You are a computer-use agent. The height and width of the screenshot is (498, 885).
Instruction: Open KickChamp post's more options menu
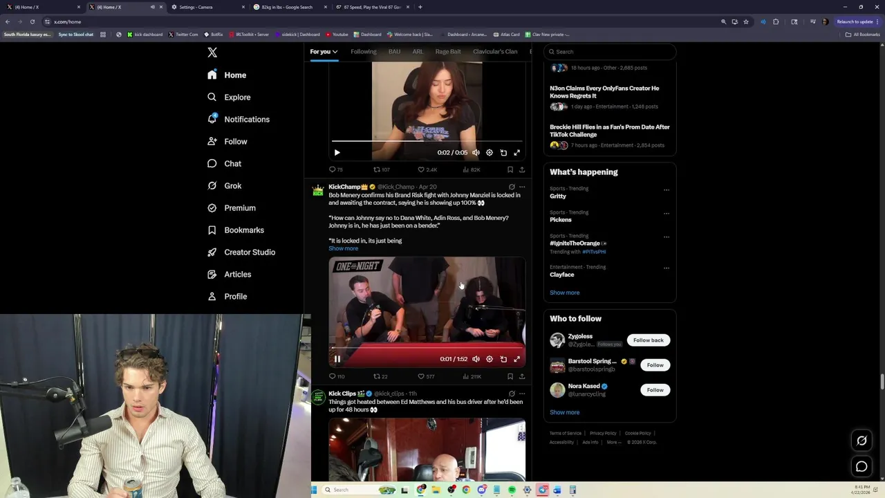[522, 187]
